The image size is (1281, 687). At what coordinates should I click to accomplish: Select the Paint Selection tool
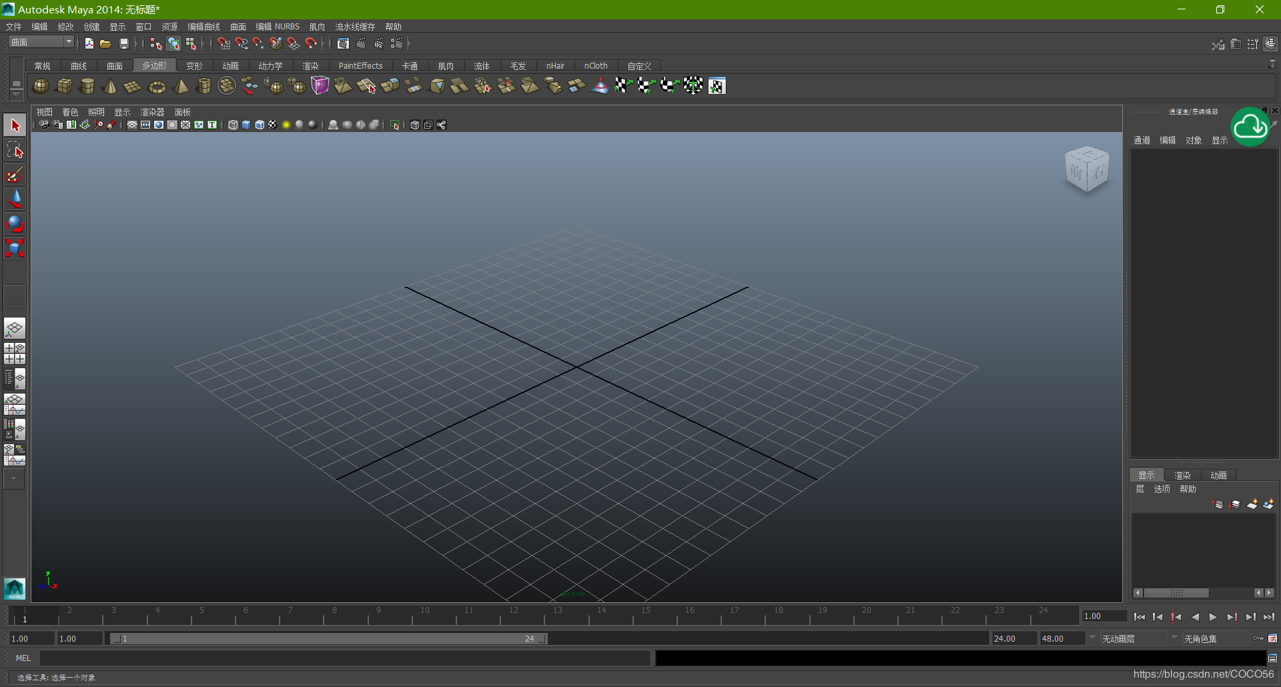coord(15,175)
